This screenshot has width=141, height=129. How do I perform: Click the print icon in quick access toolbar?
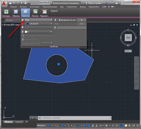coord(26,3)
